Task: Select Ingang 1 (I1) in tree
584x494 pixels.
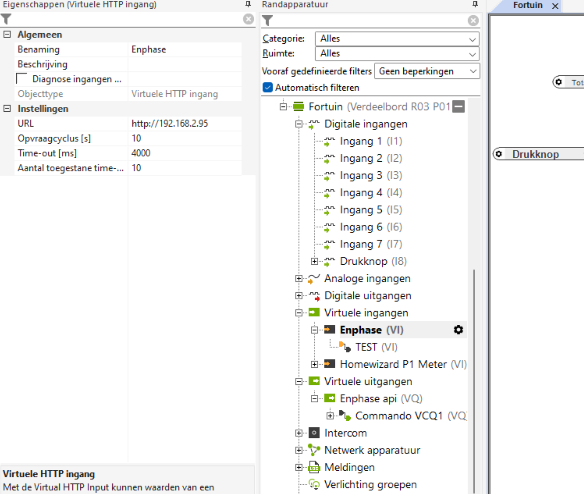Action: pyautogui.click(x=371, y=141)
